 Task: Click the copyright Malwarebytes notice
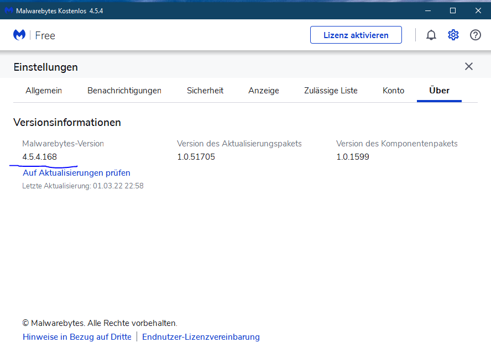pyautogui.click(x=100, y=323)
